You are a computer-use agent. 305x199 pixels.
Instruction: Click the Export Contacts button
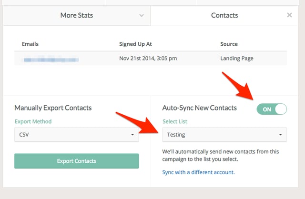pos(76,161)
